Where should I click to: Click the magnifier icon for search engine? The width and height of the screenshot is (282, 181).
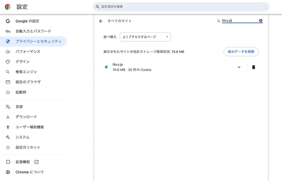[x=8, y=72]
